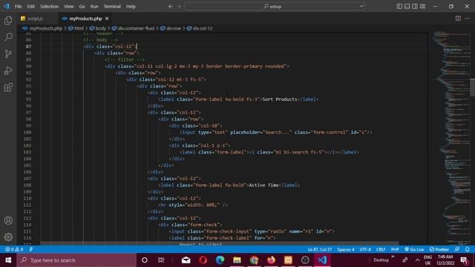Open the View menu
Screen dimensions: 475x267
click(69, 7)
